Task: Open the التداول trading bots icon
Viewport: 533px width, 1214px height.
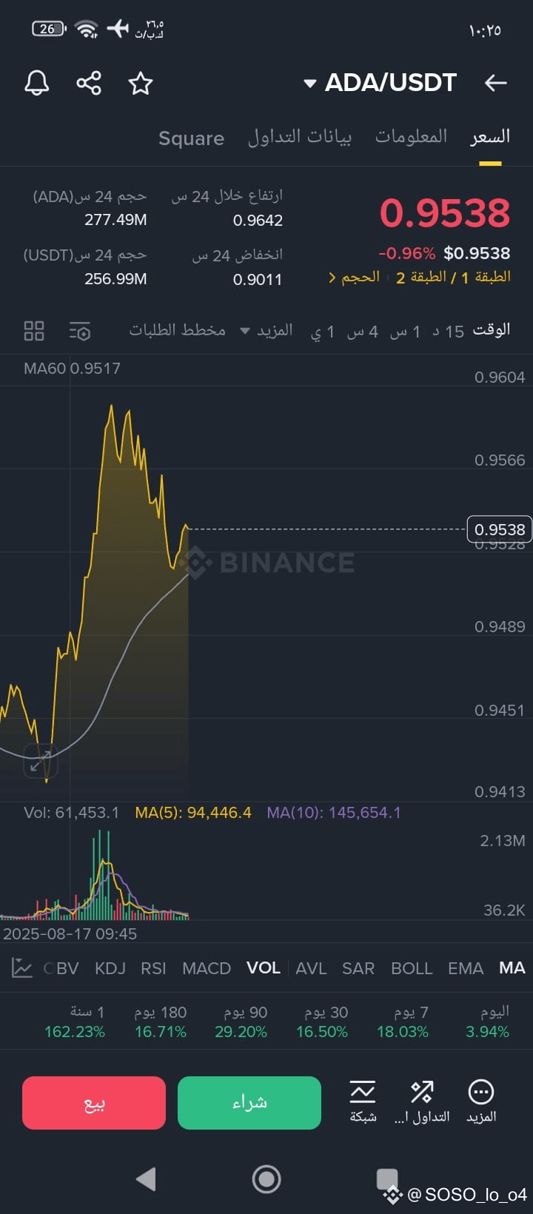Action: coord(422,1101)
